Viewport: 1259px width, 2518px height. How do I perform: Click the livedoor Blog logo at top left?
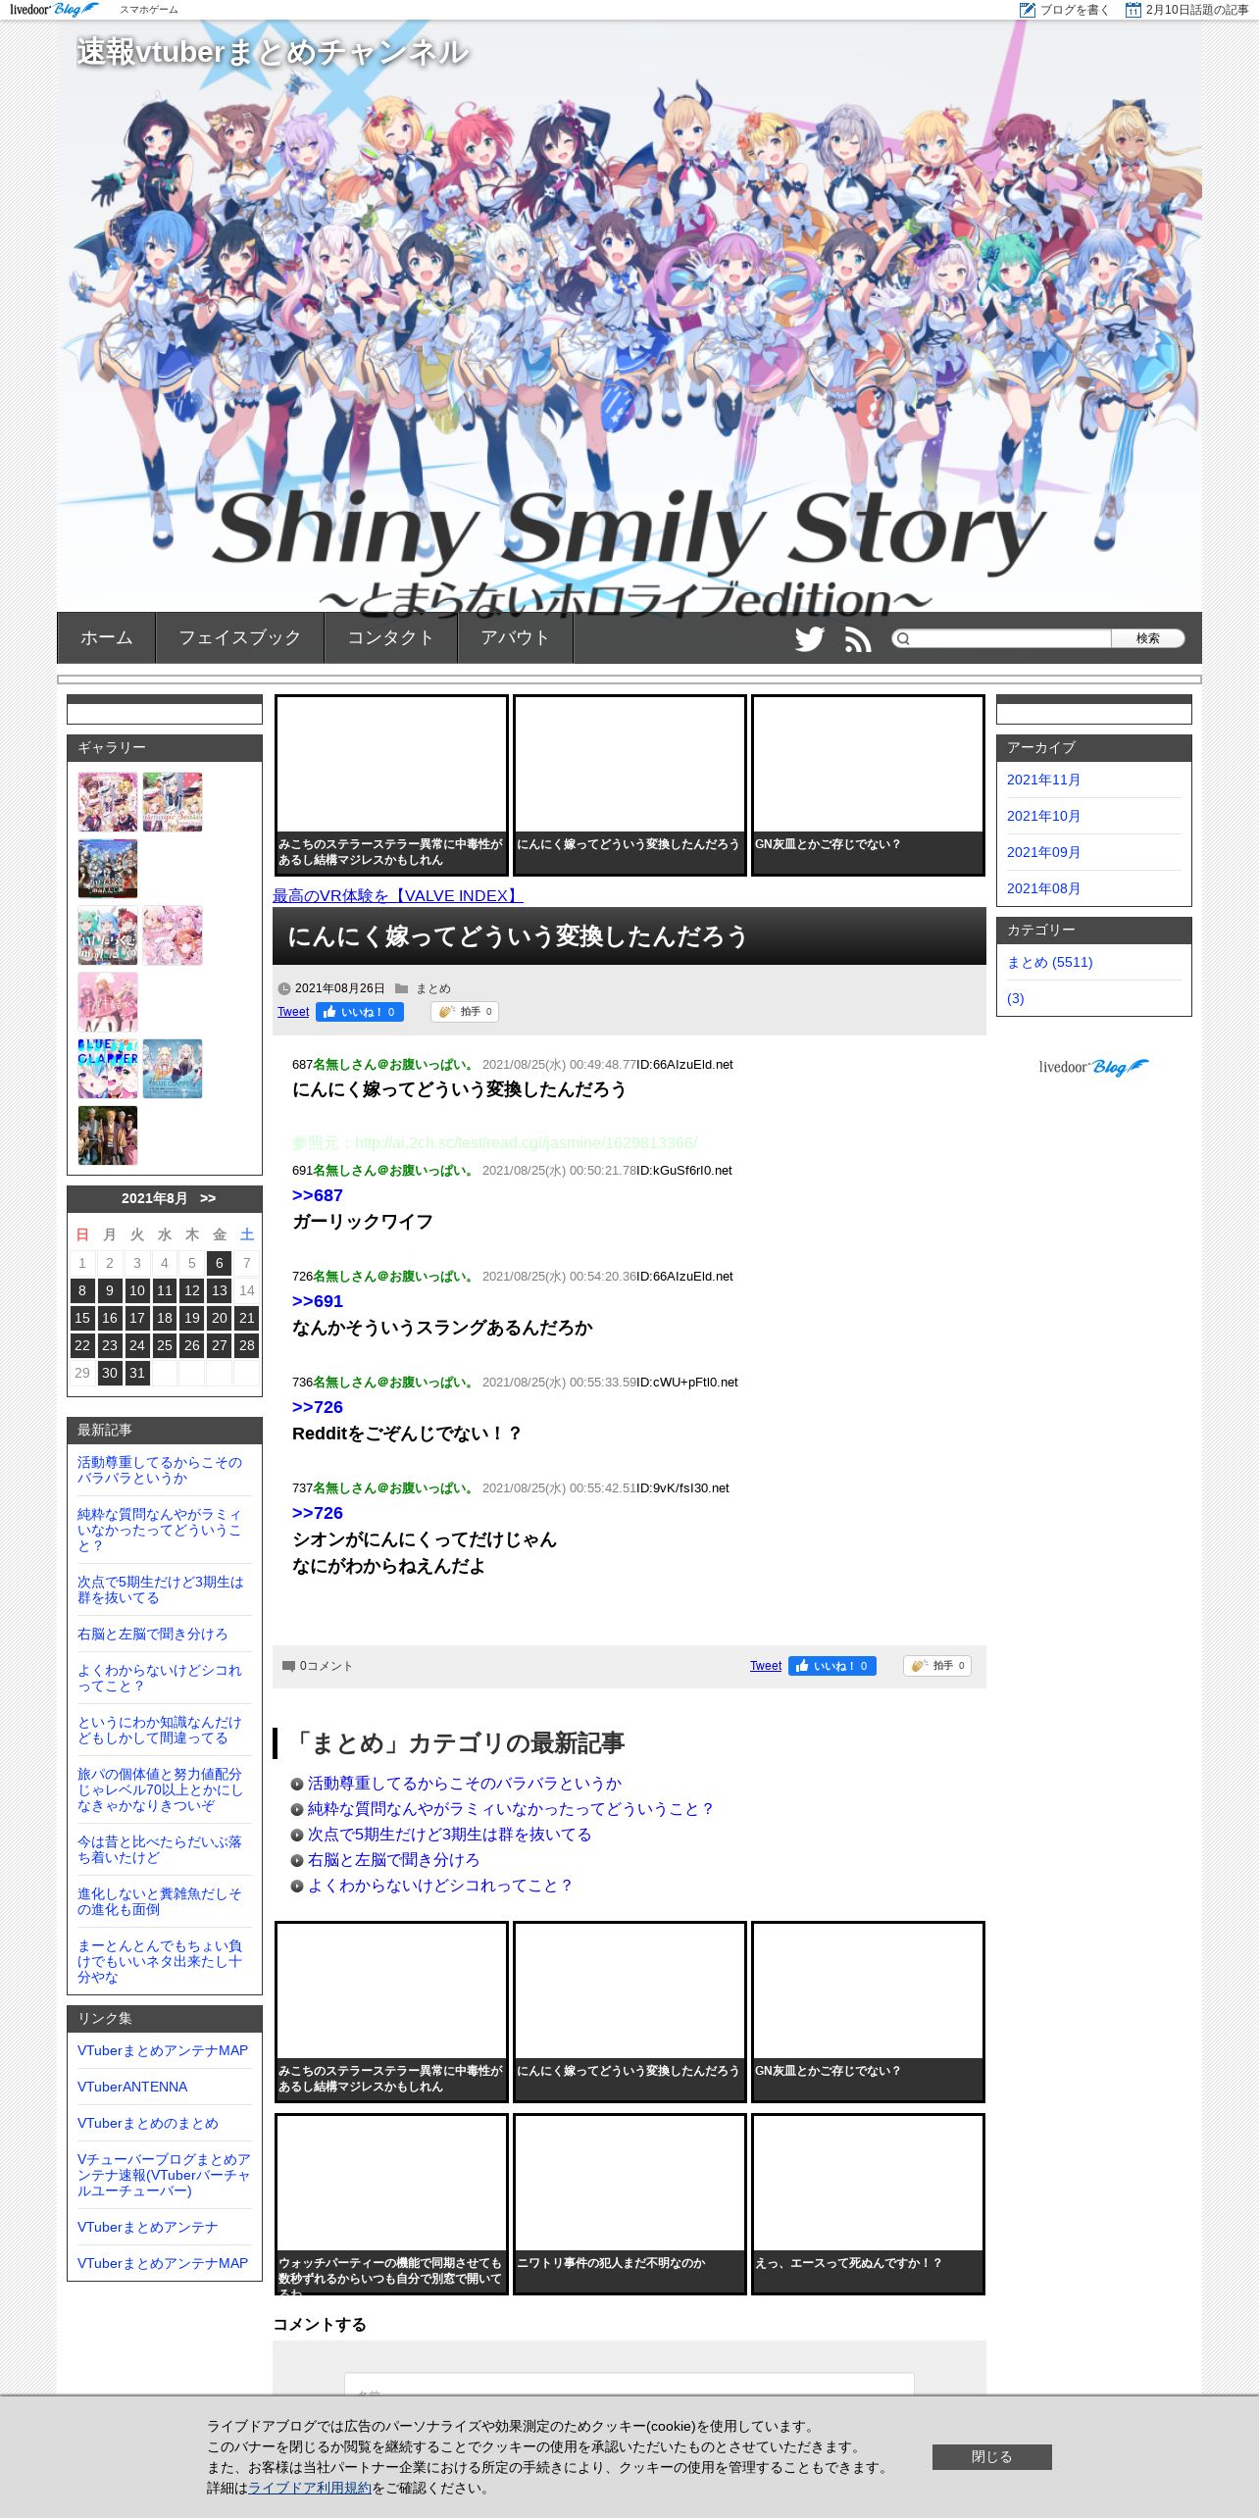click(55, 10)
